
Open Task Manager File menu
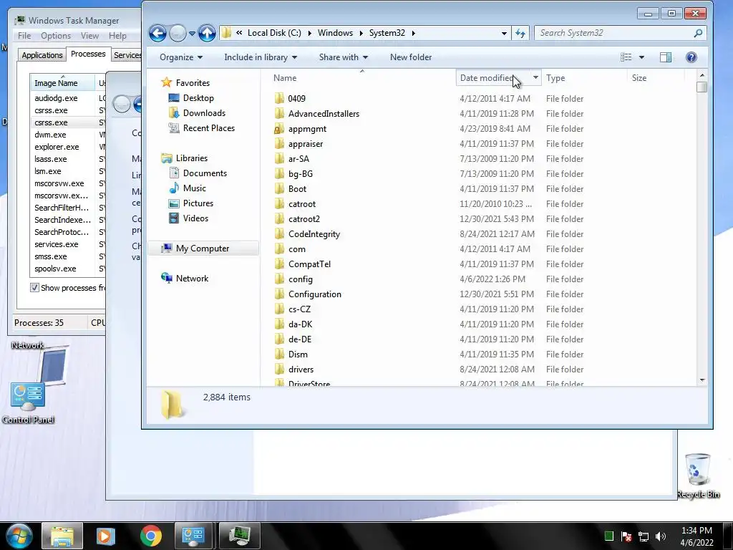pyautogui.click(x=24, y=36)
